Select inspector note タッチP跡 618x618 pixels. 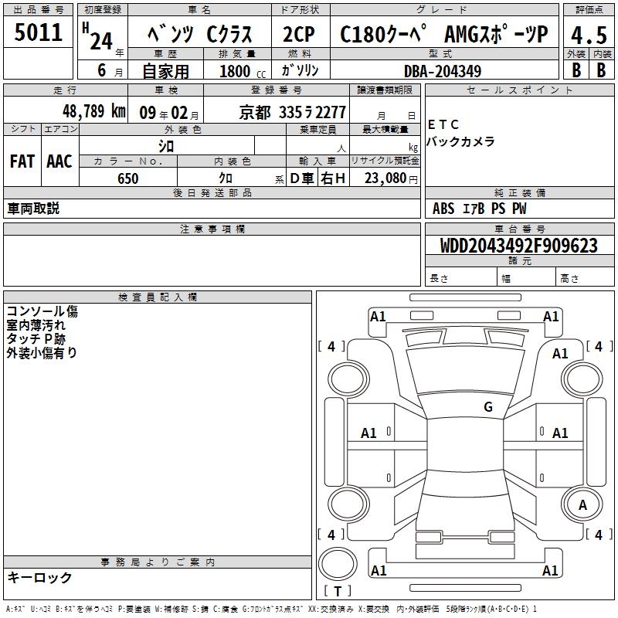click(36, 339)
